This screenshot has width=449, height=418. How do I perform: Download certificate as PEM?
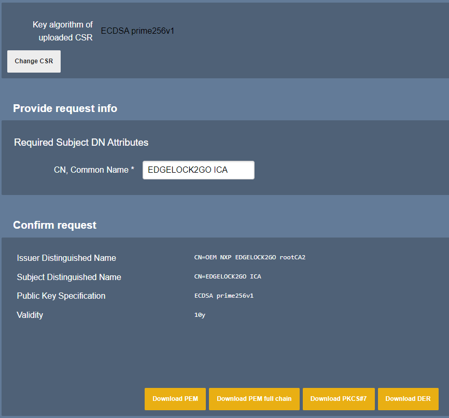175,399
